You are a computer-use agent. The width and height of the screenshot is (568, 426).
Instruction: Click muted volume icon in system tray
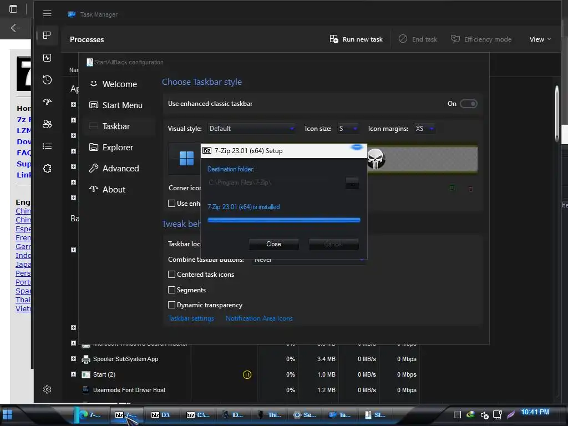(484, 415)
